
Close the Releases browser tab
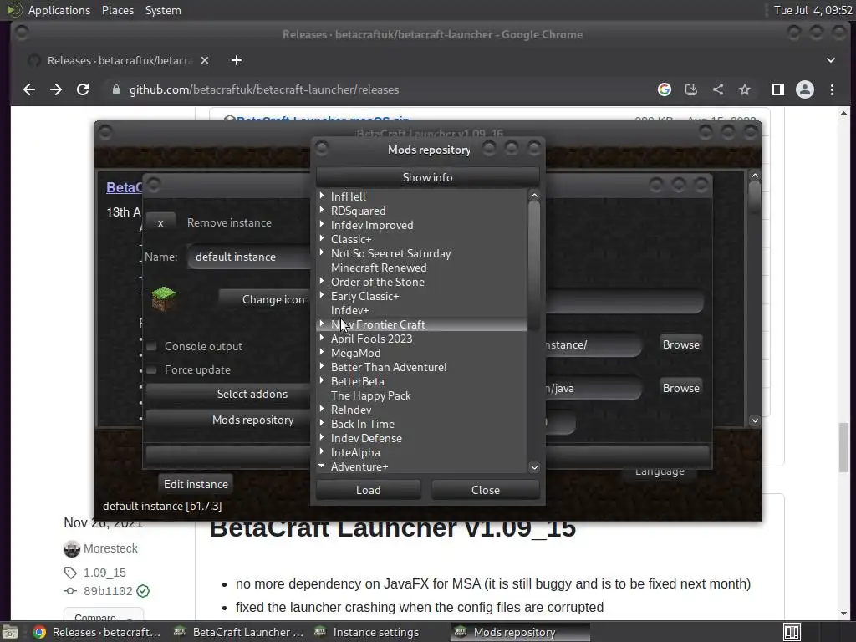[205, 60]
